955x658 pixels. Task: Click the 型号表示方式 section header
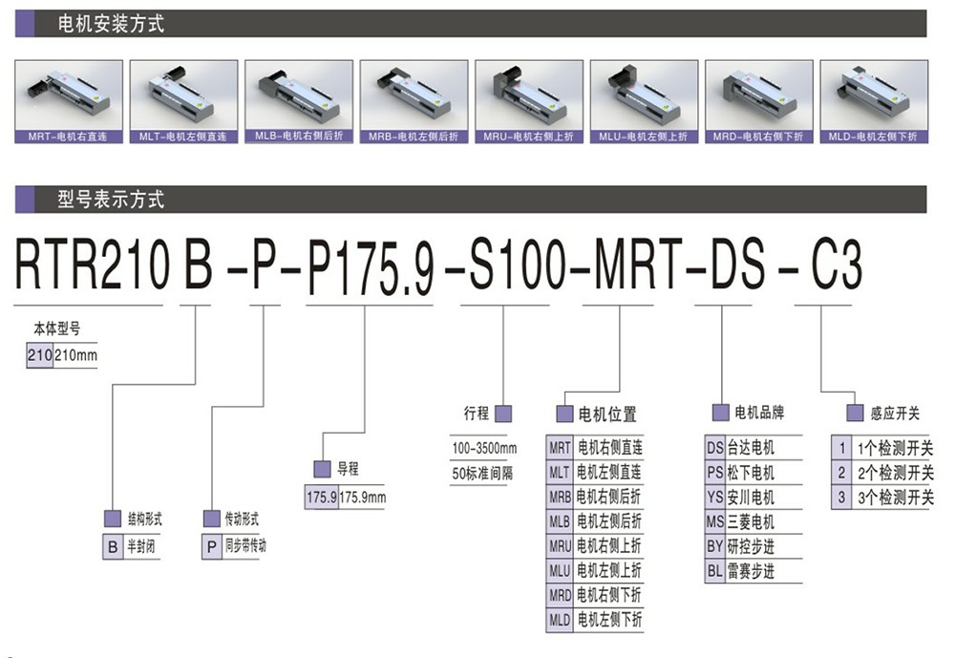pos(471,200)
